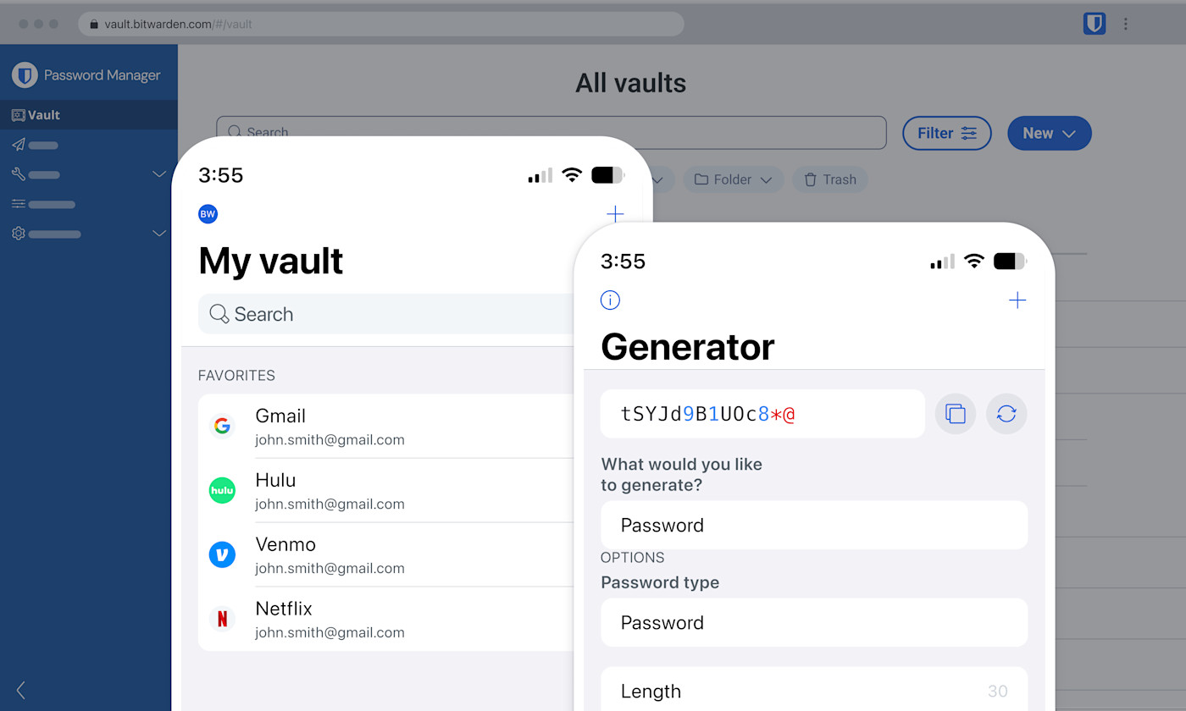
Task: Click the Filter button
Action: [946, 133]
